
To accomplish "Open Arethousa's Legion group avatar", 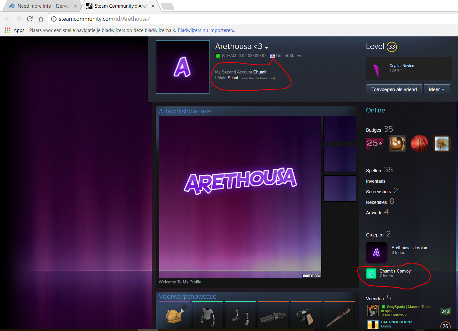I will (x=376, y=252).
